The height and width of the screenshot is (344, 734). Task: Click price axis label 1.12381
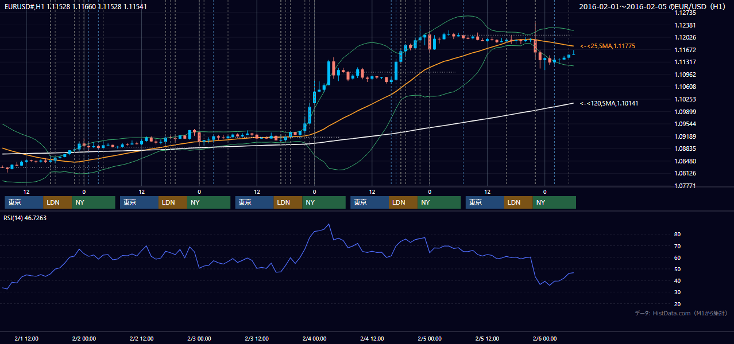click(x=686, y=25)
